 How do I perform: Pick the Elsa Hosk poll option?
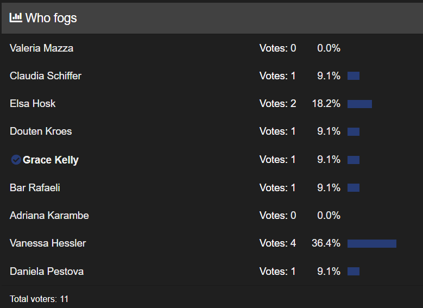33,104
